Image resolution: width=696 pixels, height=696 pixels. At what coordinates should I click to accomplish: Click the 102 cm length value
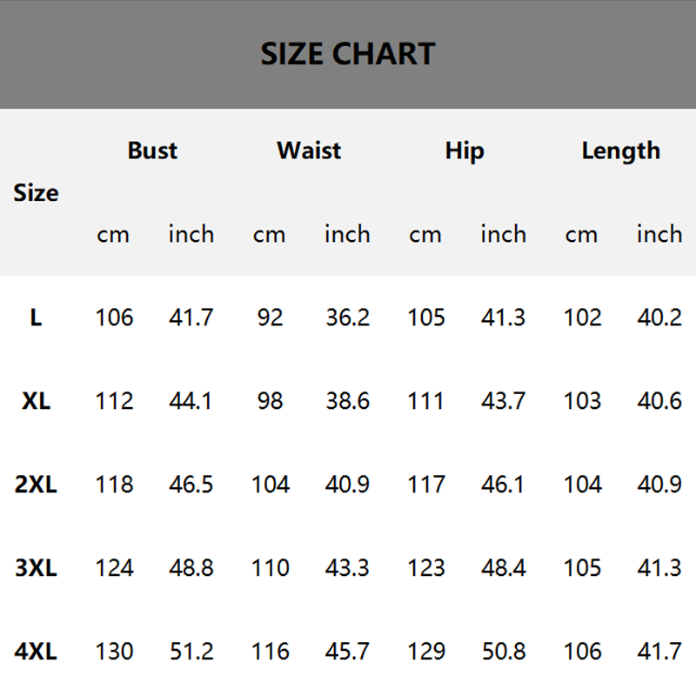(x=582, y=318)
